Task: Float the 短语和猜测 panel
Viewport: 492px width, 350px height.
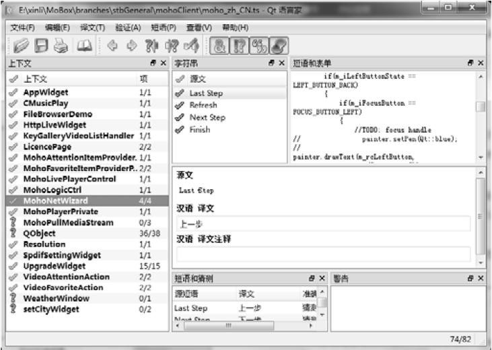Action: (x=312, y=278)
